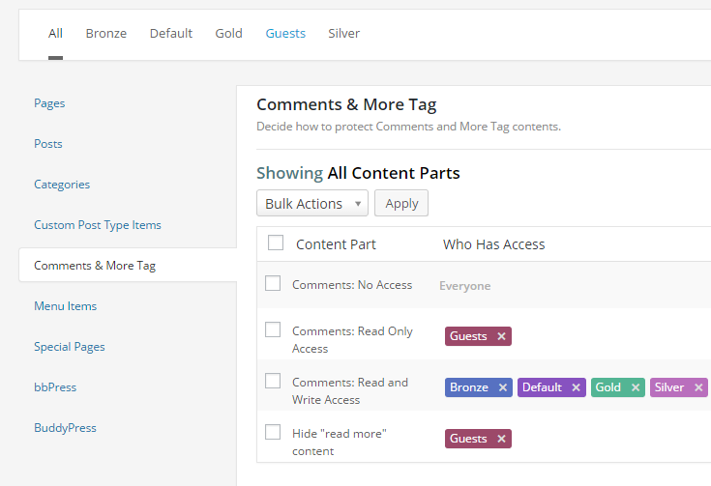Screen dimensions: 711x486
Task: Check the Hide "read more" content checkbox
Action: coord(273,432)
